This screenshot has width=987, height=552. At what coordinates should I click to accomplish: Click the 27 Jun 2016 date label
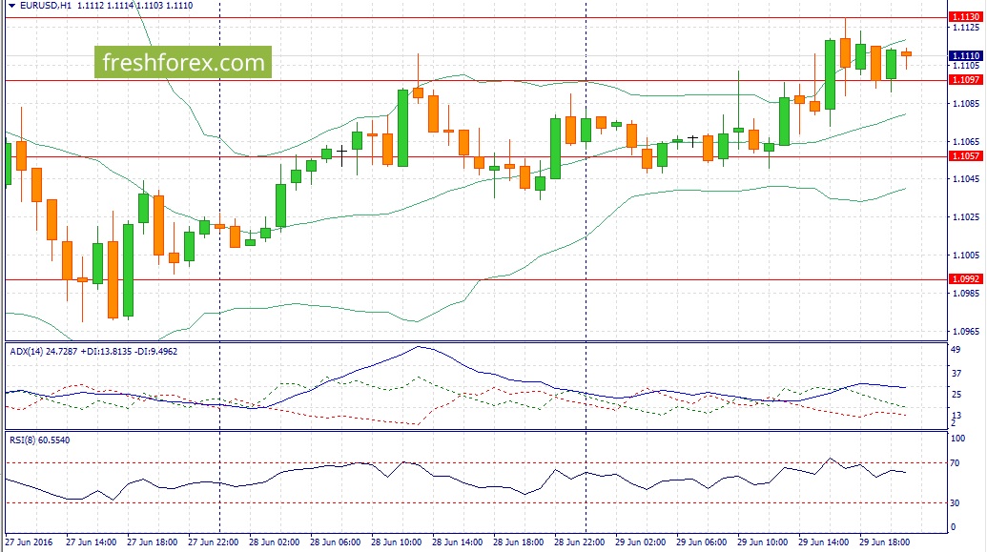tap(31, 542)
